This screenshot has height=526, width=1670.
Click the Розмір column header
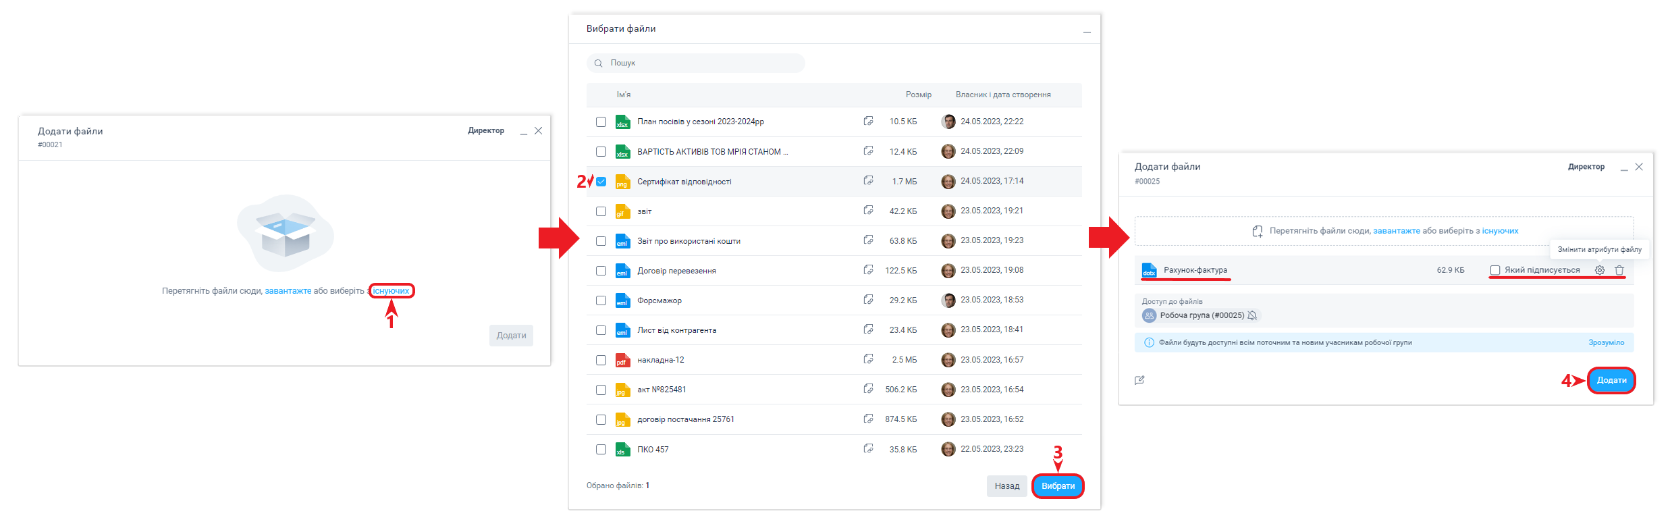tap(918, 95)
